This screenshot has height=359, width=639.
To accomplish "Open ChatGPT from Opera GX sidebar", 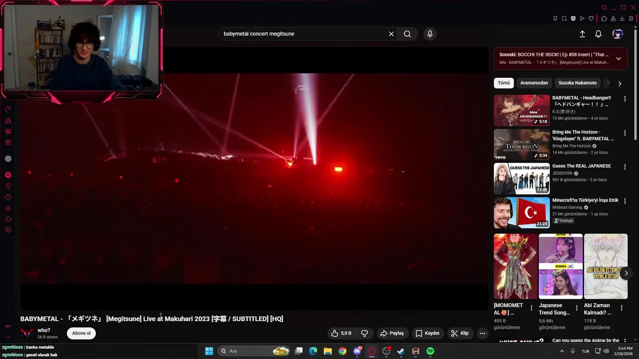I will tap(8, 159).
